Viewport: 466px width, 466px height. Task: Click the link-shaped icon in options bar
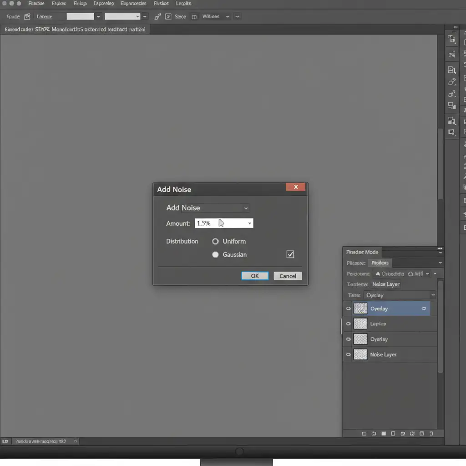157,16
